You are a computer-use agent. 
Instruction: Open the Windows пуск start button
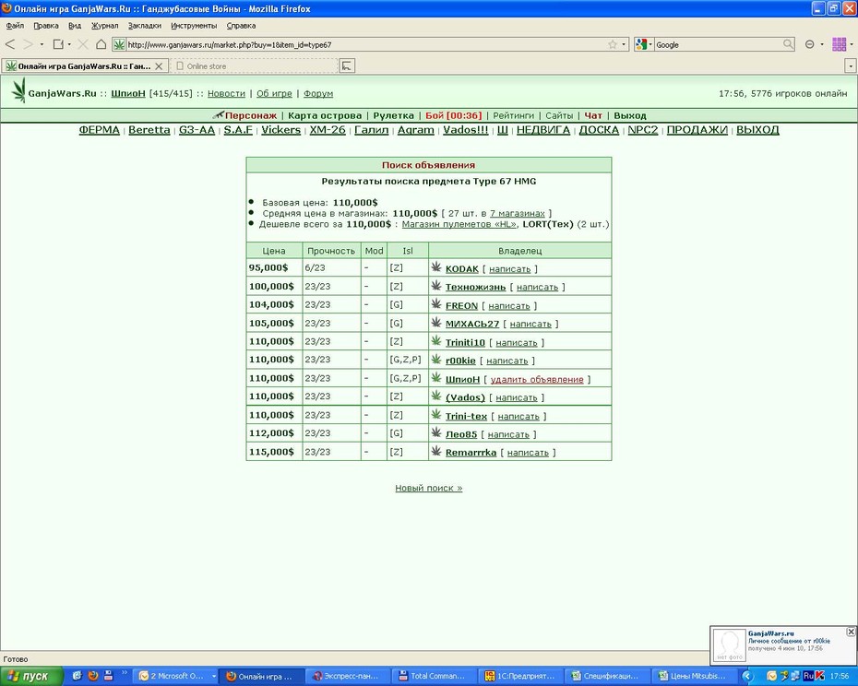(28, 676)
